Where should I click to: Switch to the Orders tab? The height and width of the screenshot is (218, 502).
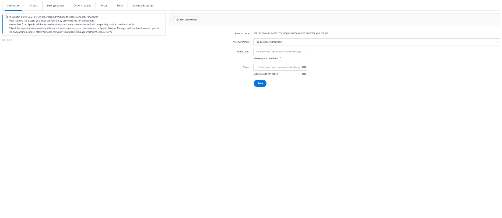coord(34,6)
